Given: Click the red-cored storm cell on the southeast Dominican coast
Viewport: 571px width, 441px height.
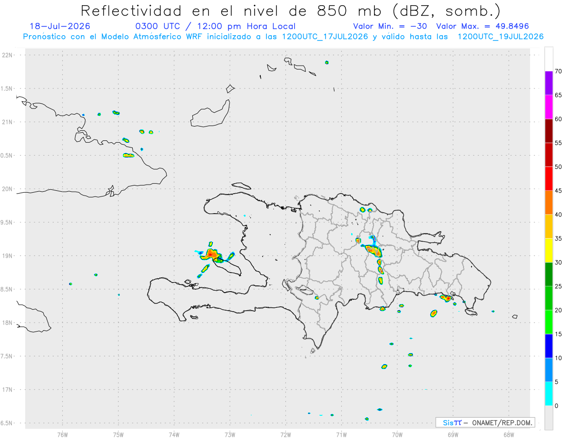Looking at the screenshot, I should (447, 298).
